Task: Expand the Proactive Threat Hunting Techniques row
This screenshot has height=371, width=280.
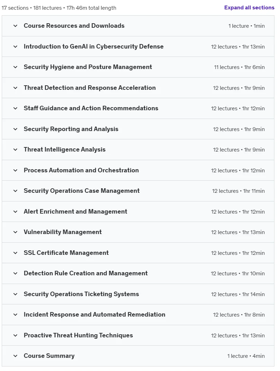Action: pyautogui.click(x=138, y=335)
